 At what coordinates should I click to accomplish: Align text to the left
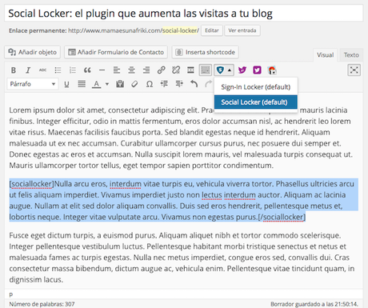(x=117, y=70)
